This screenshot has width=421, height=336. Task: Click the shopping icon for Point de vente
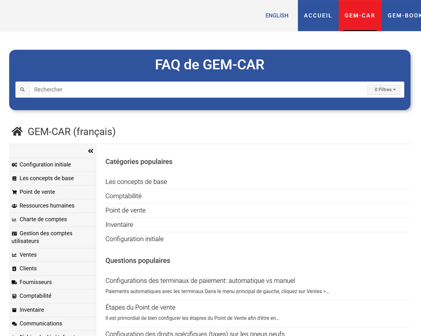(14, 192)
